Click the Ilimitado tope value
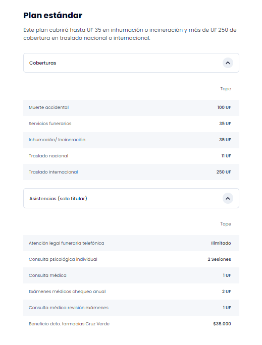This screenshot has width=262, height=345. coord(221,243)
